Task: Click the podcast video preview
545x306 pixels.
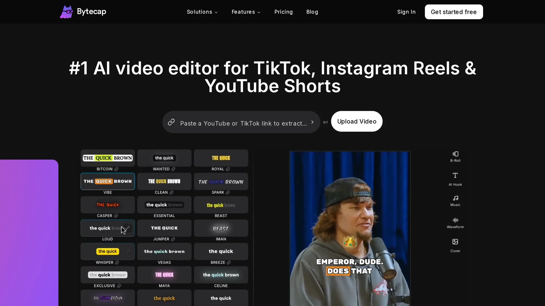Action: click(x=350, y=228)
